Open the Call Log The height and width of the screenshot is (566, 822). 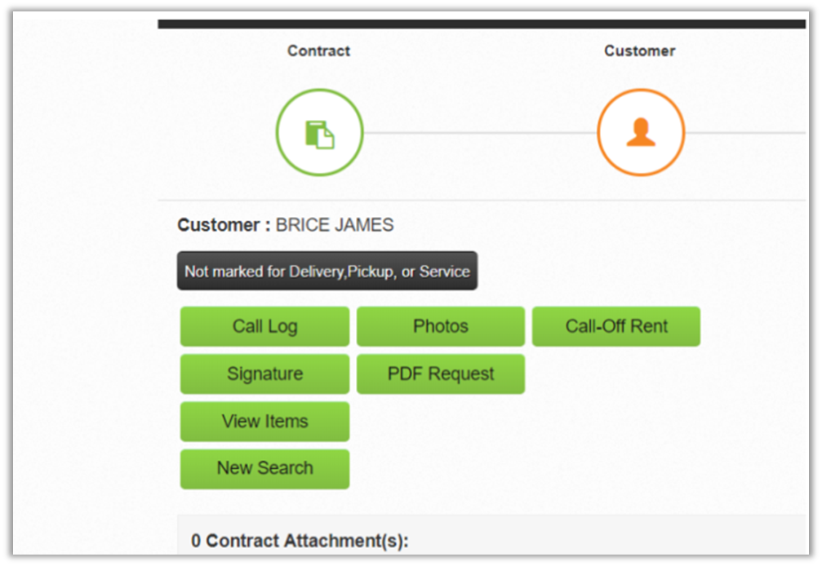(264, 326)
